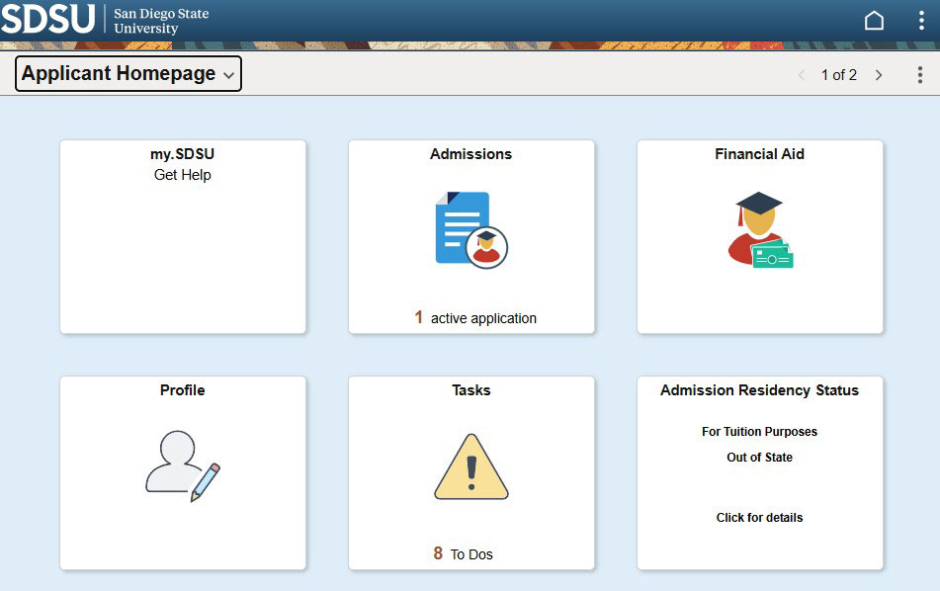
Task: Open the three-dot menu beside the page arrows
Action: 920,75
